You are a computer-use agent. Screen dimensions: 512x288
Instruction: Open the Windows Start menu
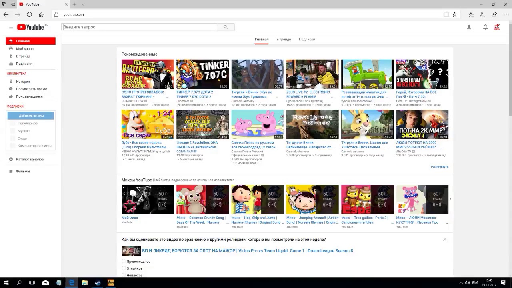click(6, 282)
